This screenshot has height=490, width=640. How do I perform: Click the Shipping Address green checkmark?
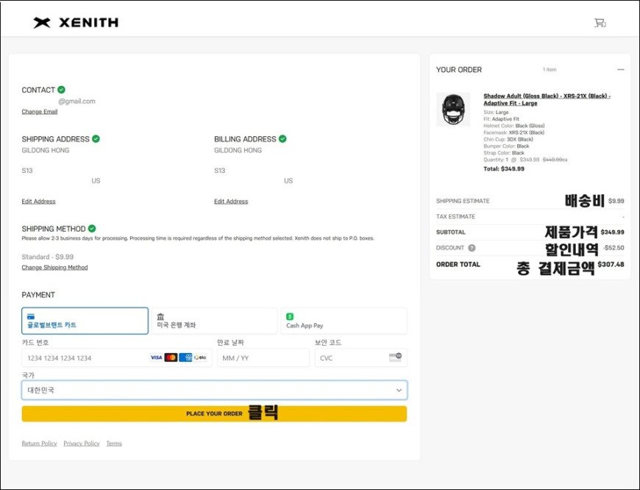96,139
